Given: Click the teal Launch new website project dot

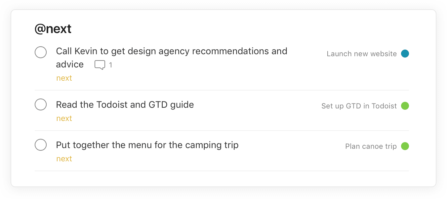Looking at the screenshot, I should (405, 54).
